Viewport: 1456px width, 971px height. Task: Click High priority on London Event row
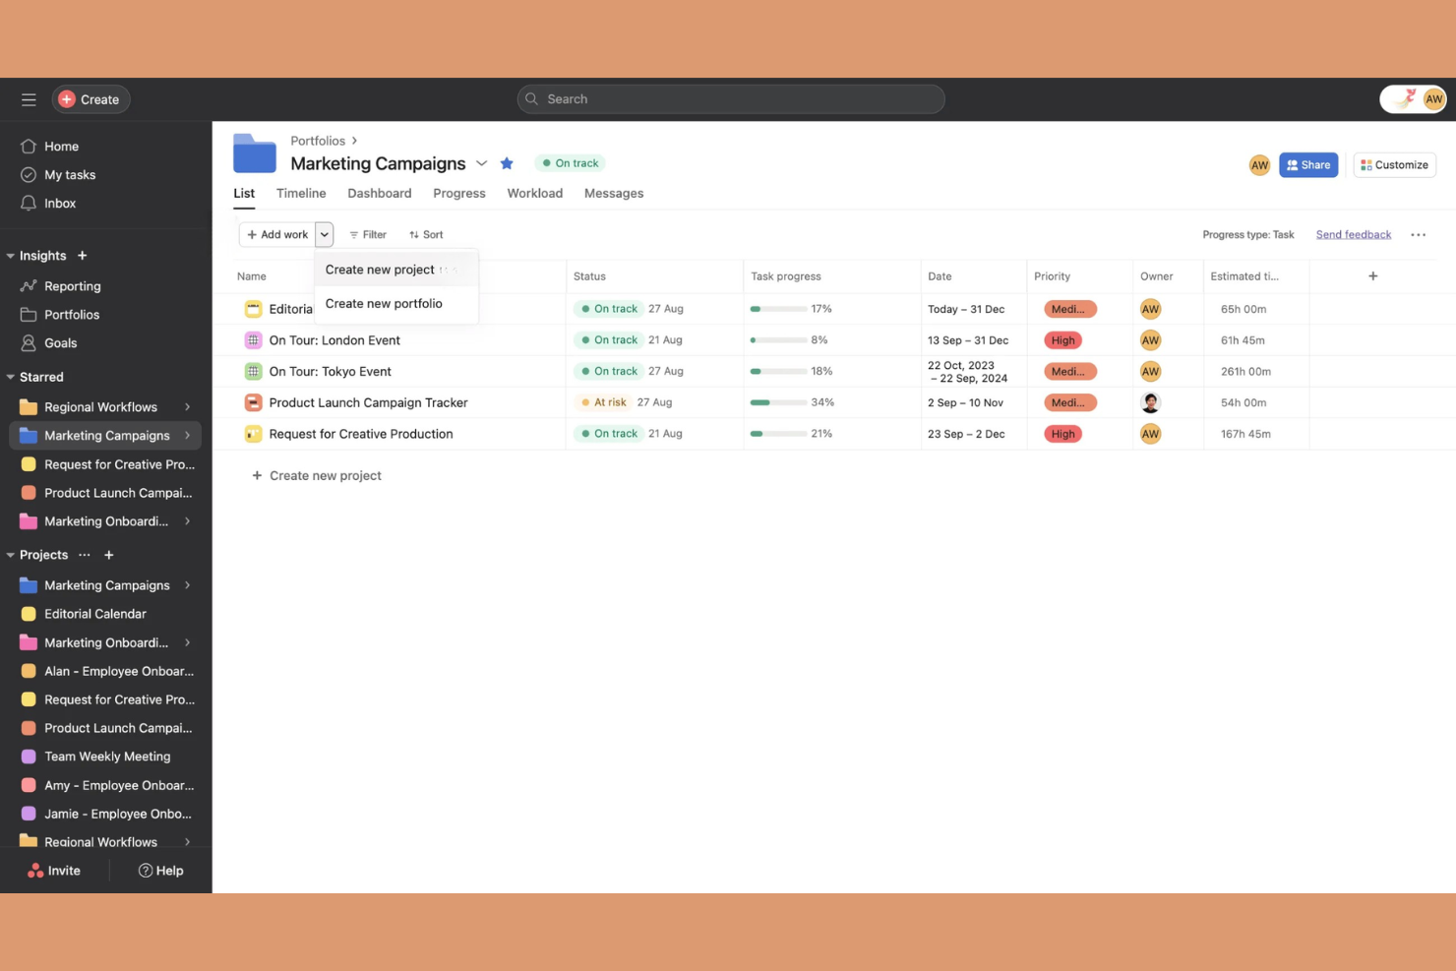coord(1062,340)
